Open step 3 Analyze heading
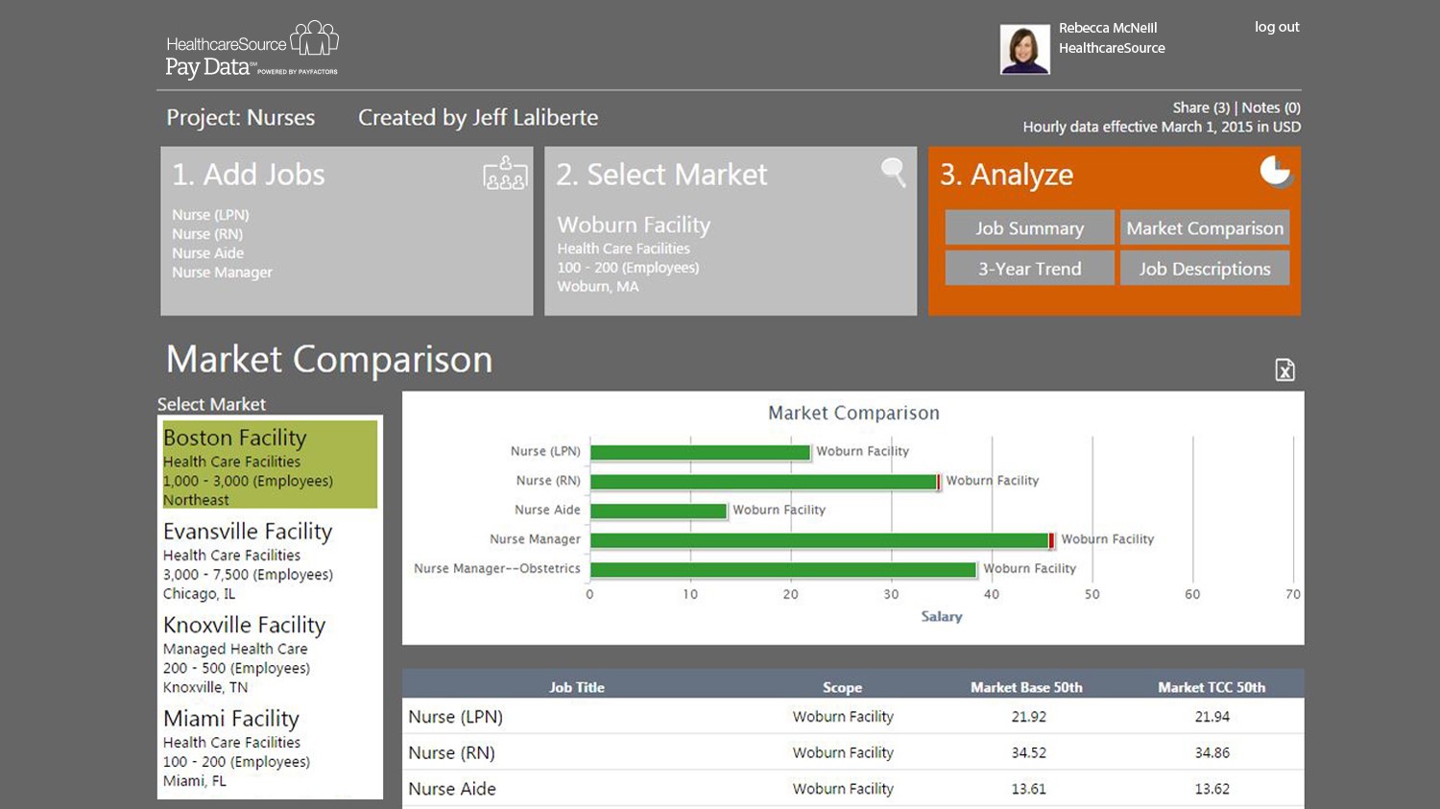This screenshot has width=1440, height=809. point(1006,175)
